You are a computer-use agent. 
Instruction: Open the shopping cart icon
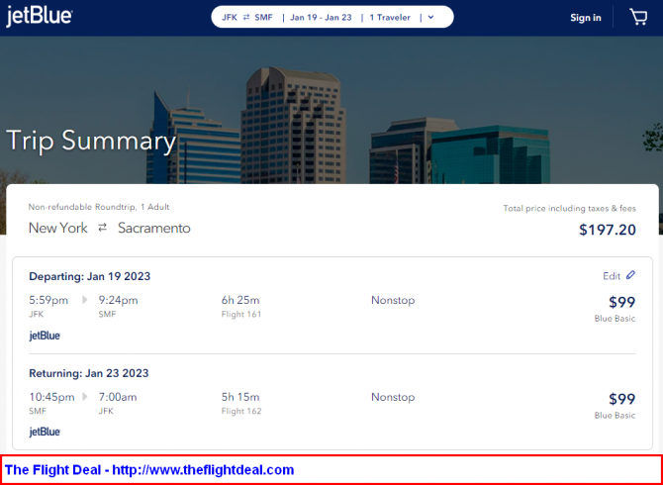point(638,18)
